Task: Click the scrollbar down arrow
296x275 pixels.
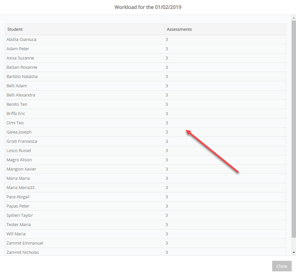Action: 294,253
